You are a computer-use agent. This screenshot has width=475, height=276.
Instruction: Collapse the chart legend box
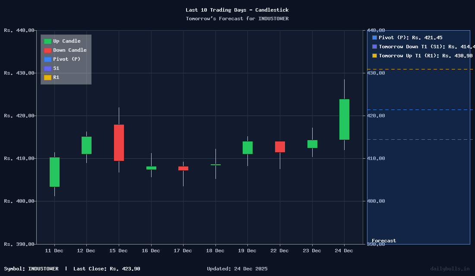pos(66,59)
